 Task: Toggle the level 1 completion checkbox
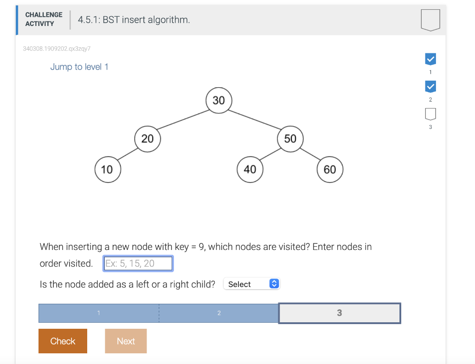[430, 59]
